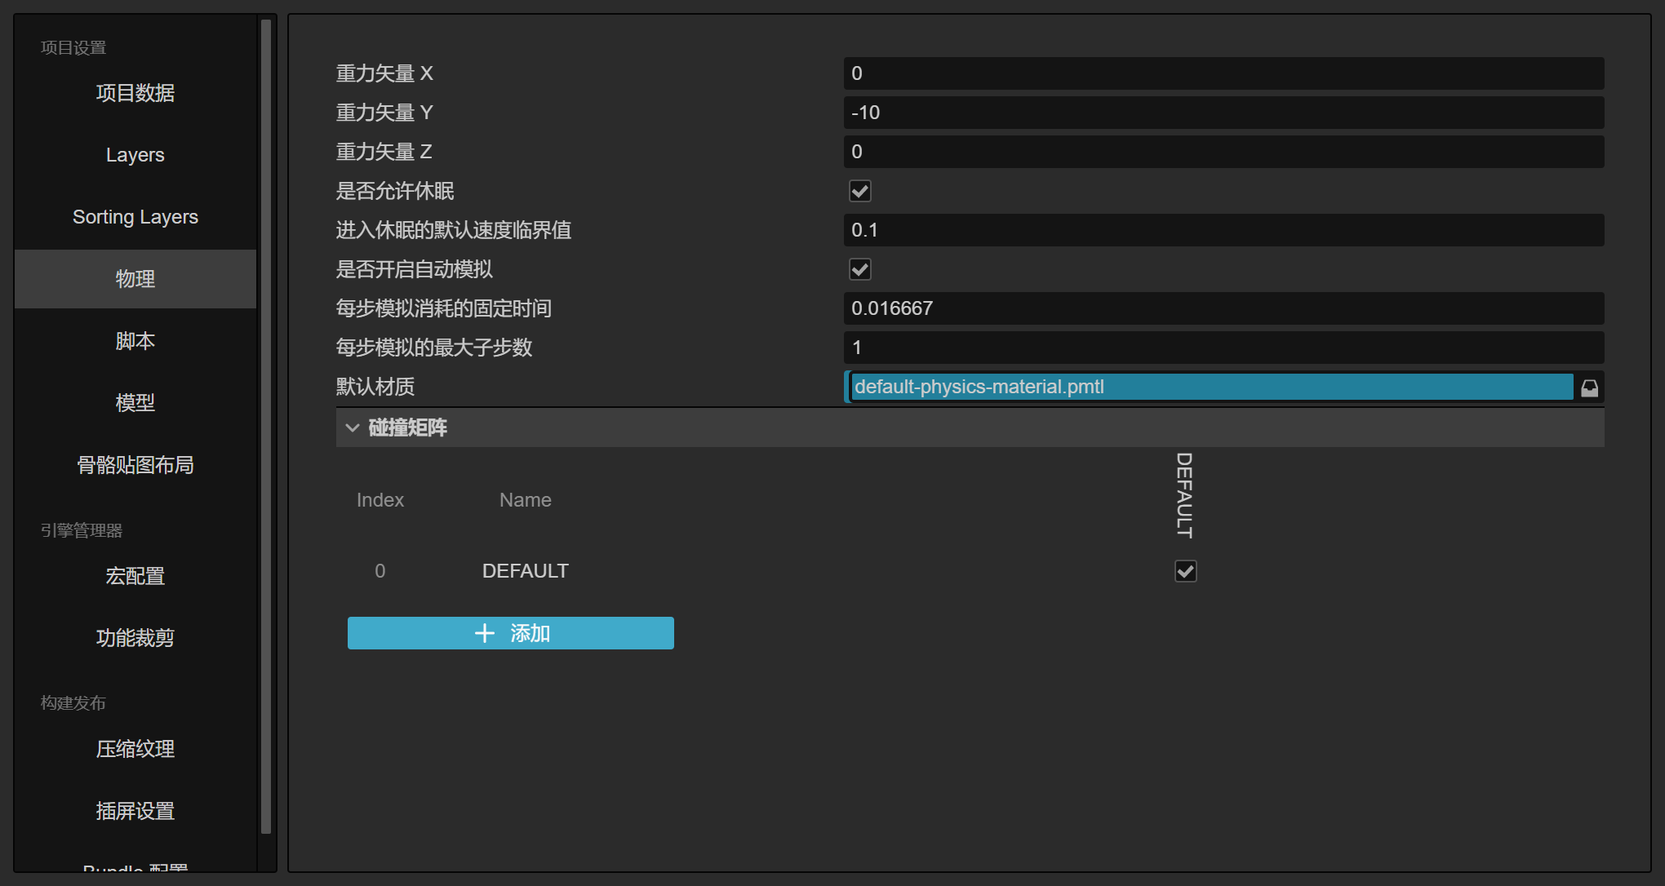Click the 重力矢量 Y input field

pyautogui.click(x=1223, y=113)
